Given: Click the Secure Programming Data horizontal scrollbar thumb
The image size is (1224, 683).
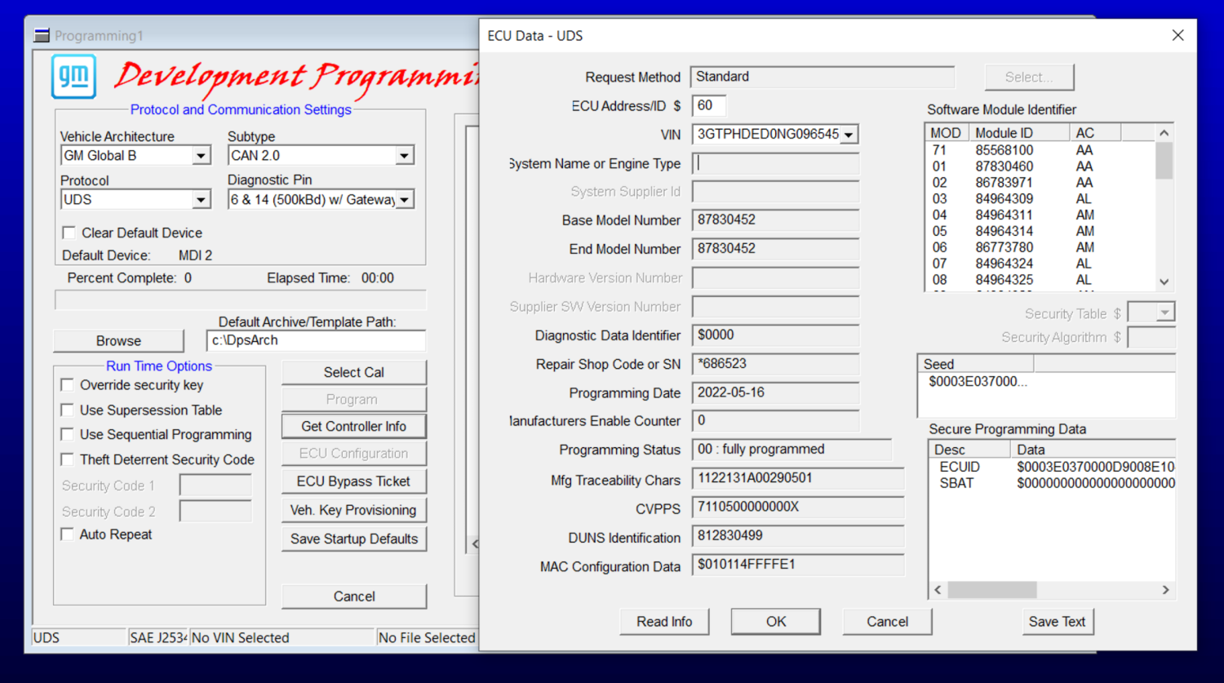Looking at the screenshot, I should click(991, 590).
